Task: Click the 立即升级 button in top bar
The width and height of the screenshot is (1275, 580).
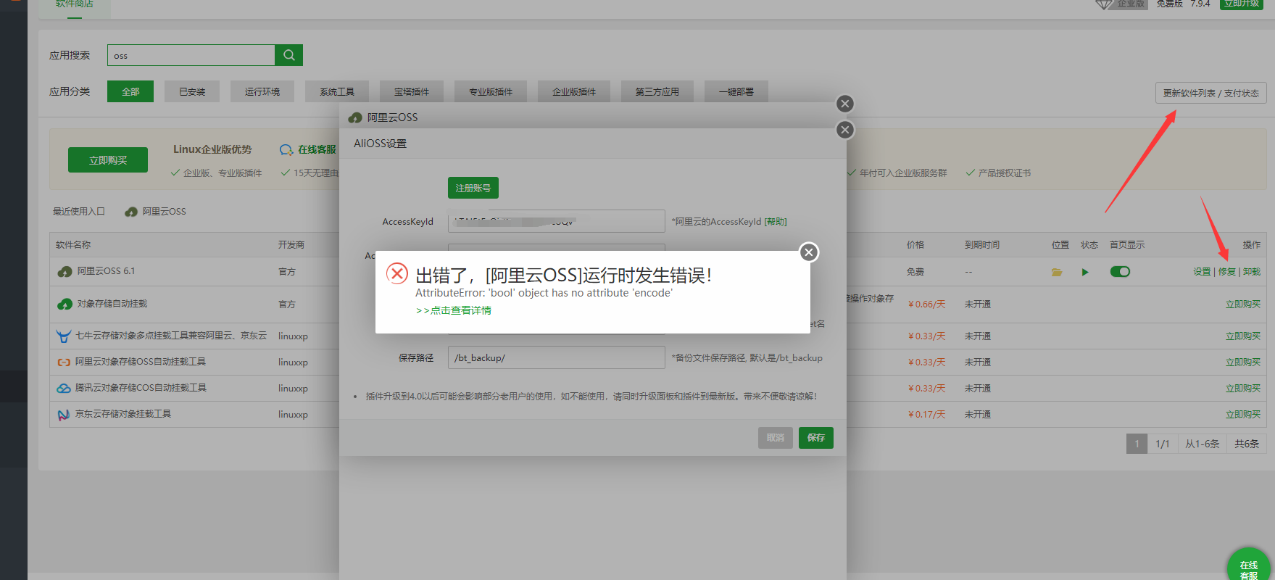Action: (1241, 4)
